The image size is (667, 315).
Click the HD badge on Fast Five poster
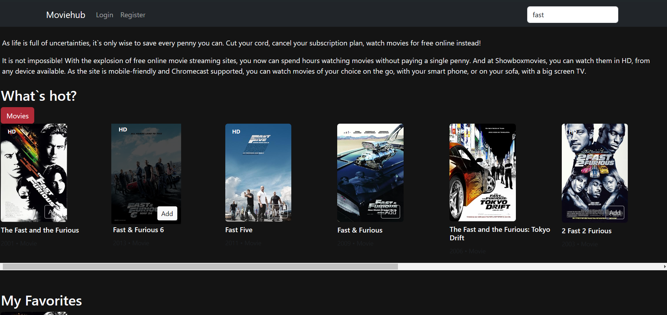[236, 131]
